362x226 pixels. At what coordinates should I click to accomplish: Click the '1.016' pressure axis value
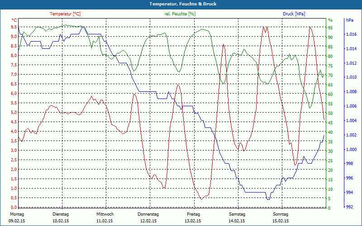point(352,34)
